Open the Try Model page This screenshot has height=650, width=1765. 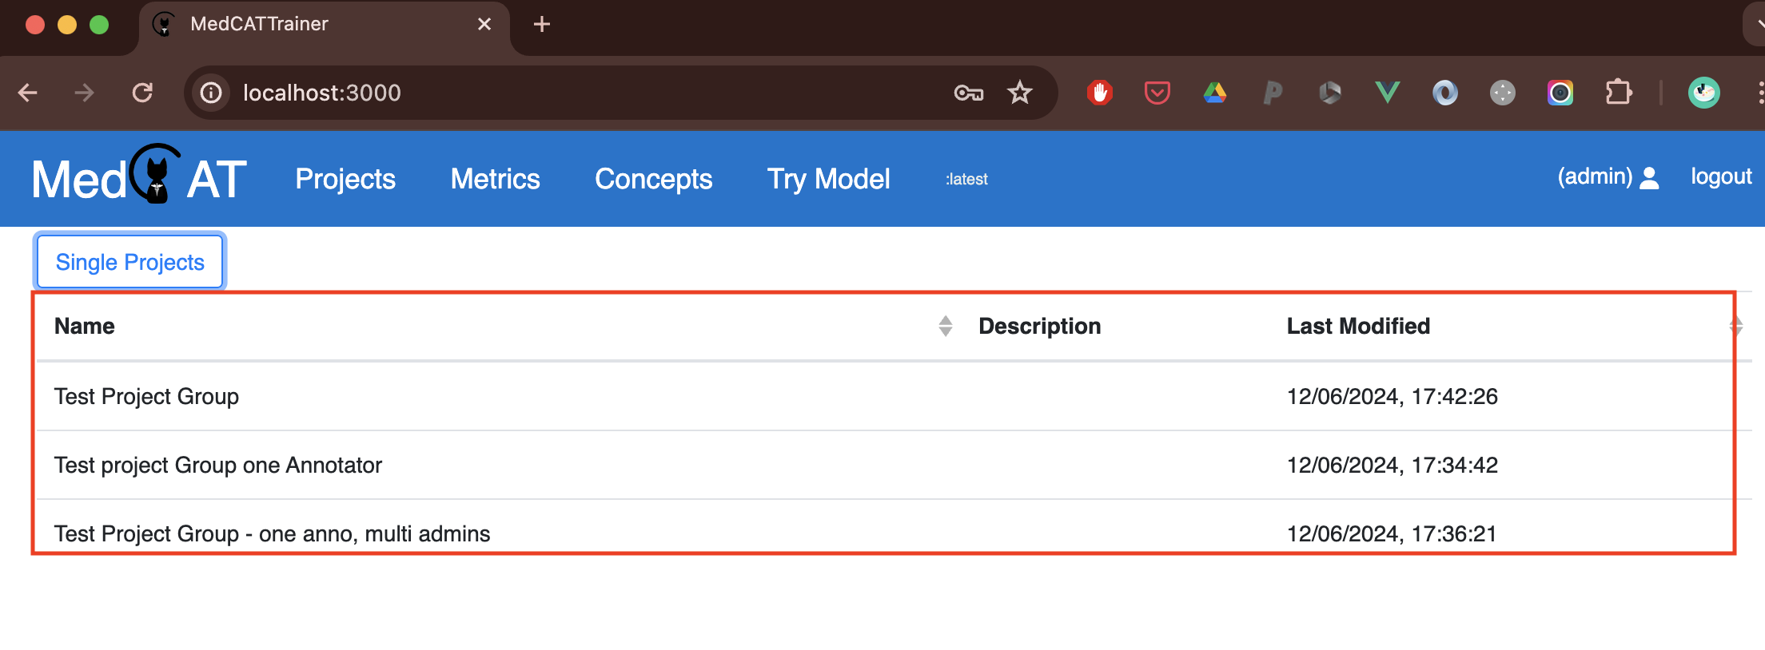829,179
